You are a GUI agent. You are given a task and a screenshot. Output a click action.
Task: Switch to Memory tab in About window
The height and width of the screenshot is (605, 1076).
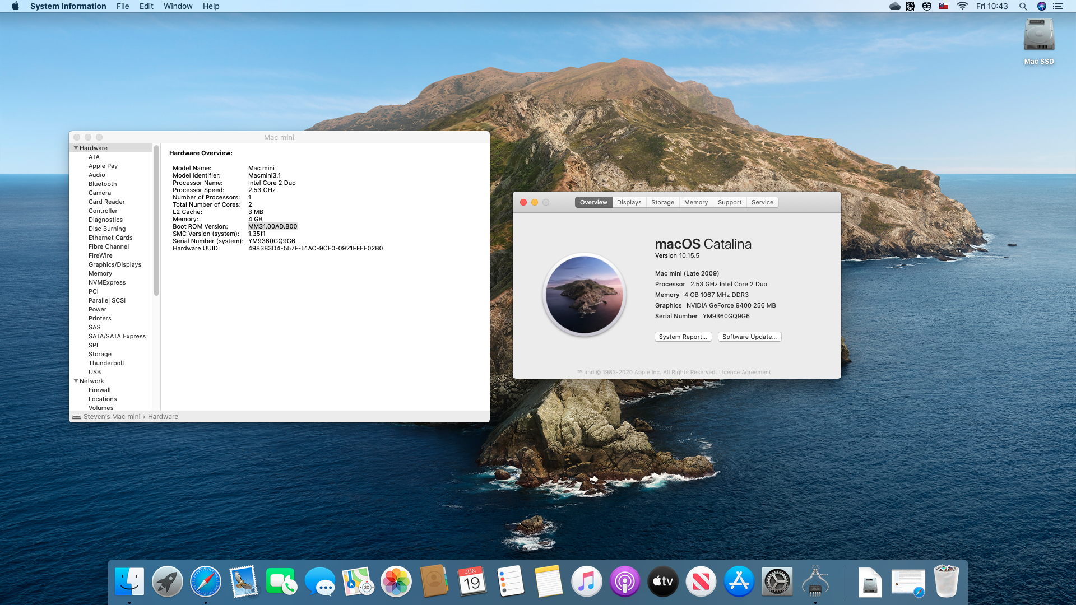695,202
